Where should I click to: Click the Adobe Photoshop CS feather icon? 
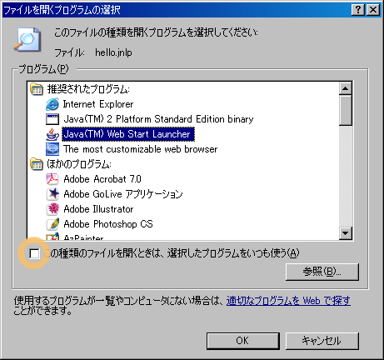pos(52,224)
